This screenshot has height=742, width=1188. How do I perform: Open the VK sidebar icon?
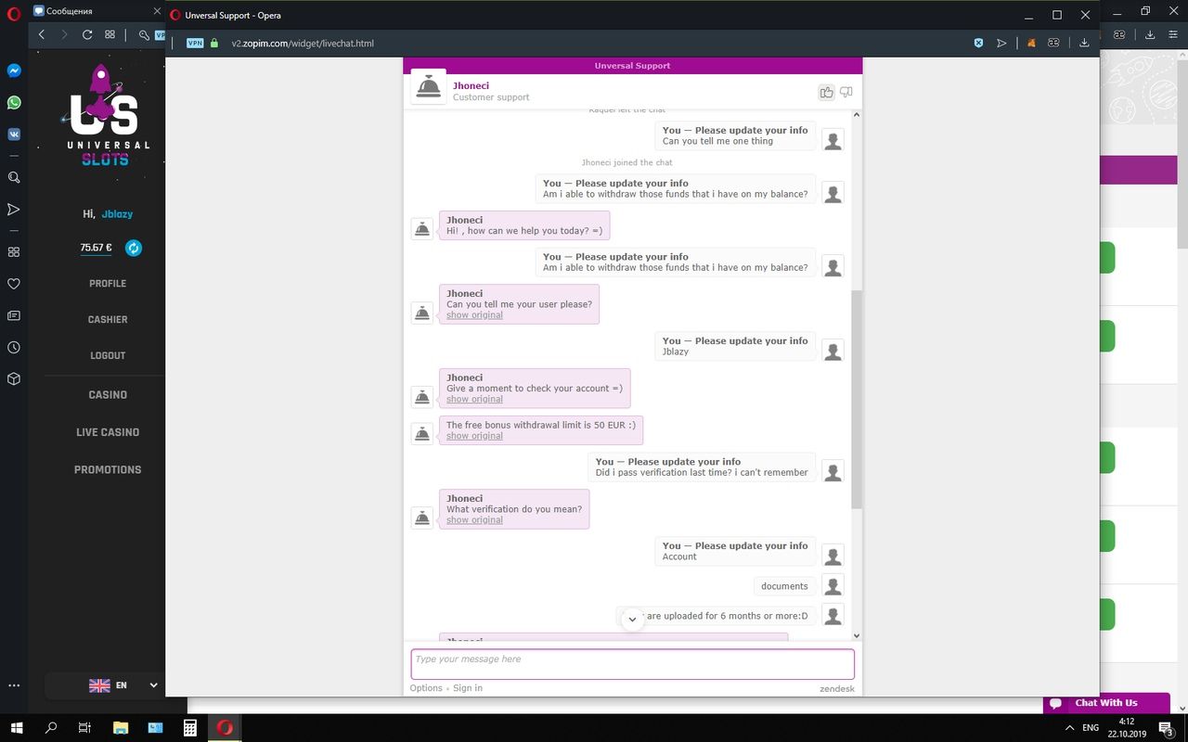[14, 134]
